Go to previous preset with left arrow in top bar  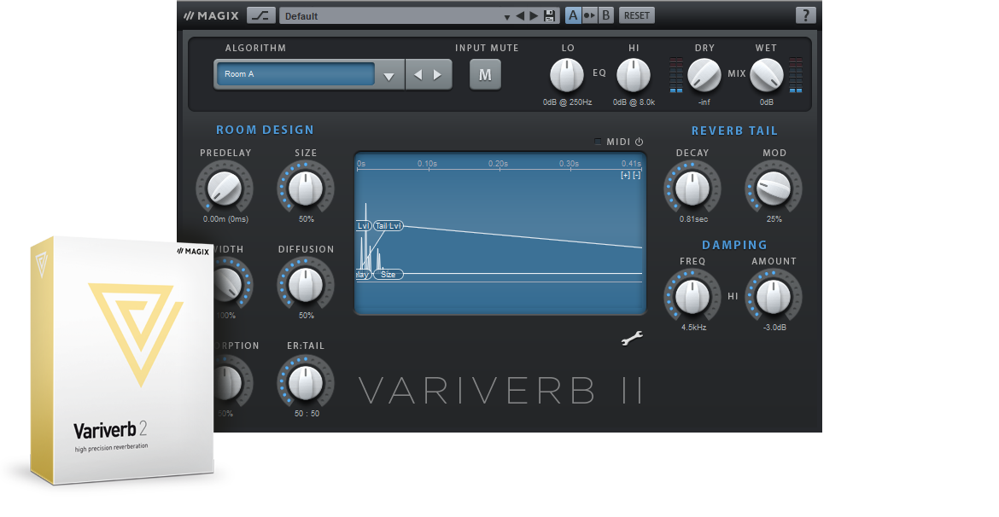click(x=520, y=16)
